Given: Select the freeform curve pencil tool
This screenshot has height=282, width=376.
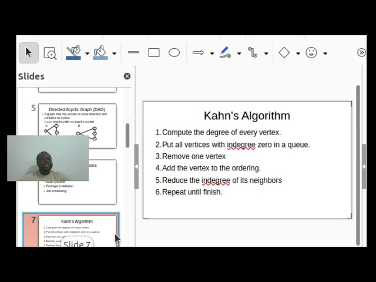Looking at the screenshot, I should [x=225, y=52].
